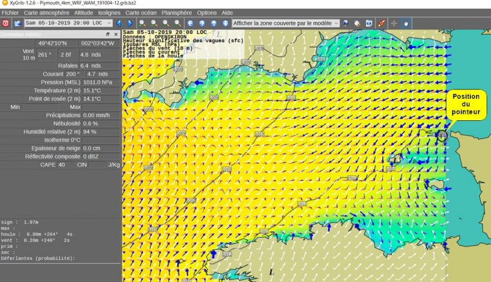Viewport: 491px width, 282px height.
Task: Click 'Déferlantes (probabilité):' label
Action: tap(38, 259)
